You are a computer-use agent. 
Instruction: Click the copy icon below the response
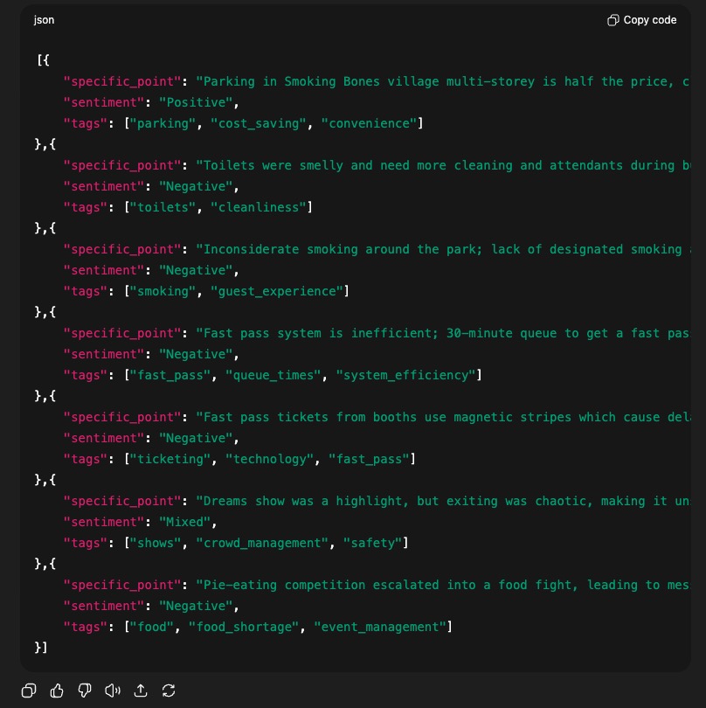click(x=28, y=691)
